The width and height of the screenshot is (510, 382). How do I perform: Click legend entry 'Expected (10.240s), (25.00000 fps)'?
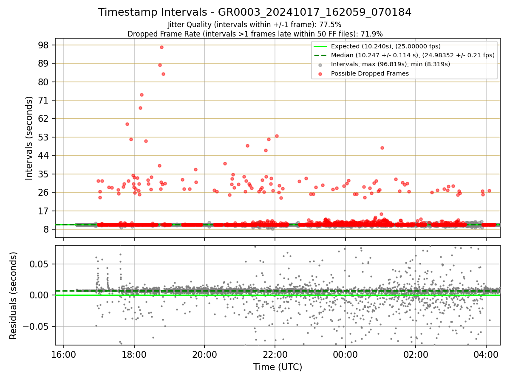point(385,46)
